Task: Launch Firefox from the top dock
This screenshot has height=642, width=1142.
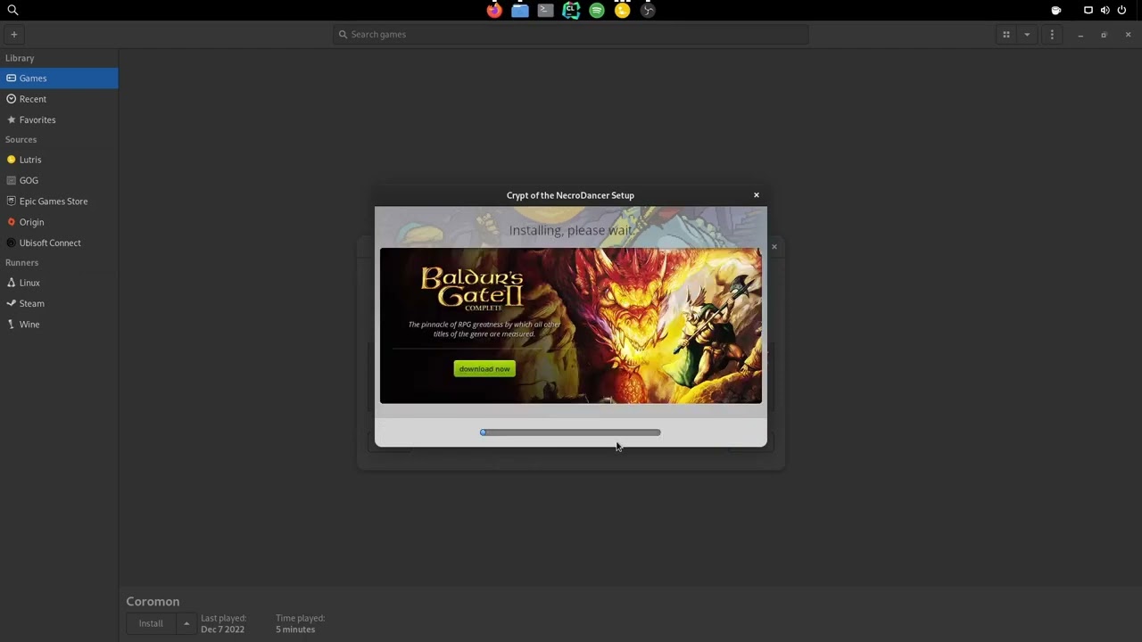Action: tap(494, 11)
